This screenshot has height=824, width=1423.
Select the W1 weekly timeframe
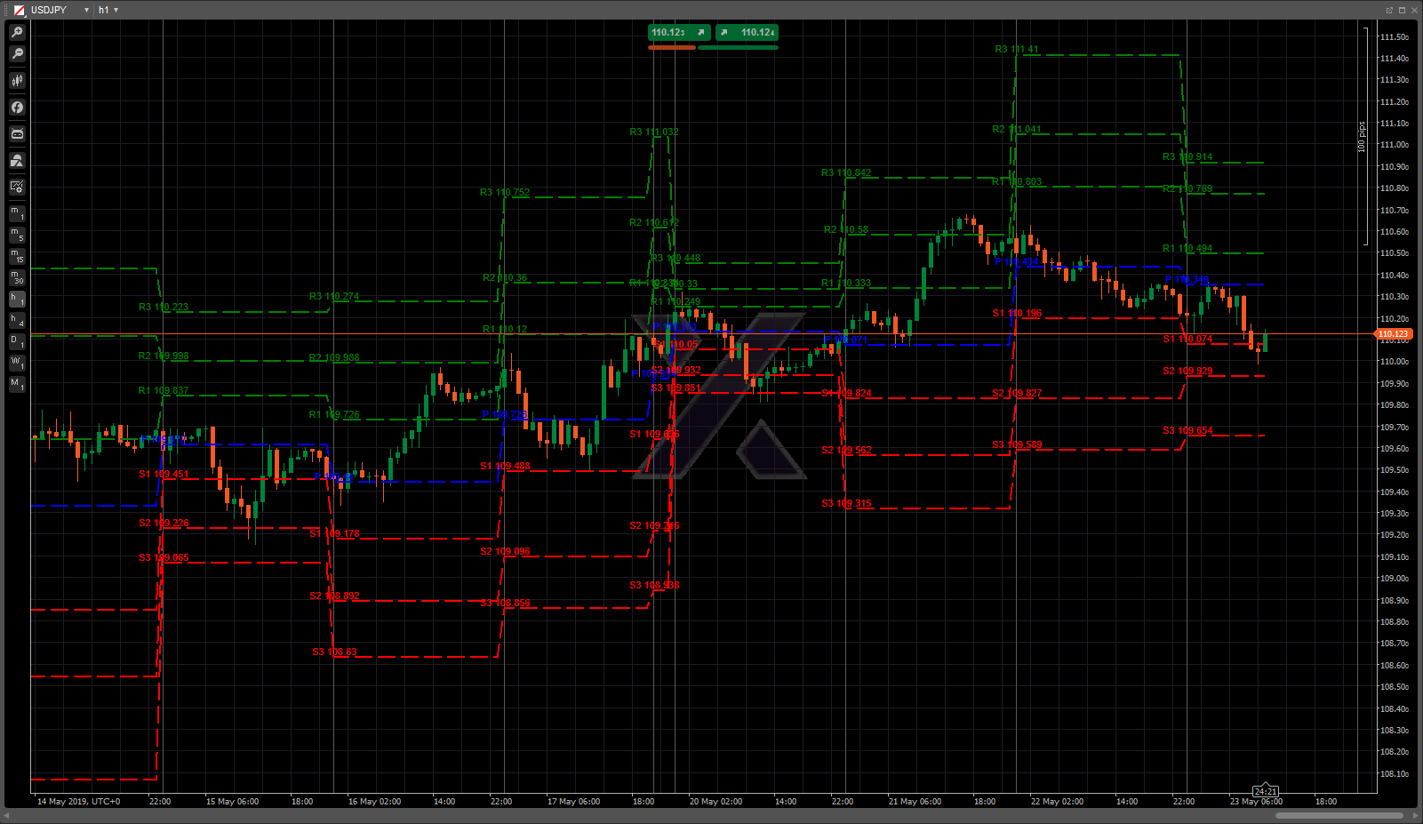click(17, 363)
